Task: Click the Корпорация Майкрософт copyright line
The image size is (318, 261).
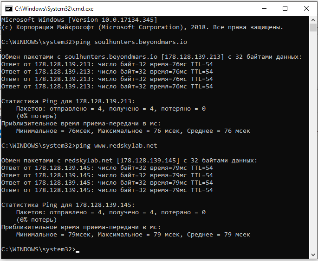Action: 142,27
